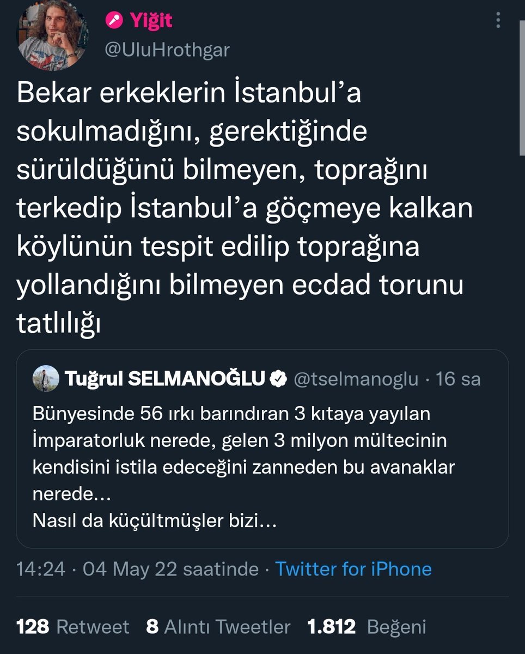
Task: Click the date 04 May 22
Action: (131, 569)
